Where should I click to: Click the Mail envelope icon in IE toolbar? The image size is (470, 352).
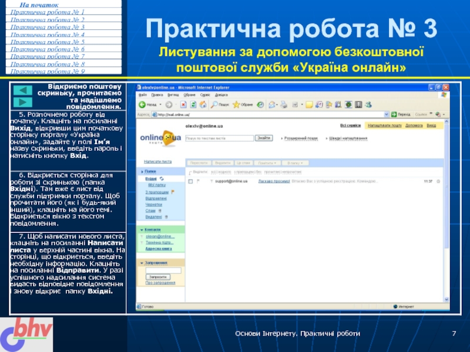click(x=272, y=104)
